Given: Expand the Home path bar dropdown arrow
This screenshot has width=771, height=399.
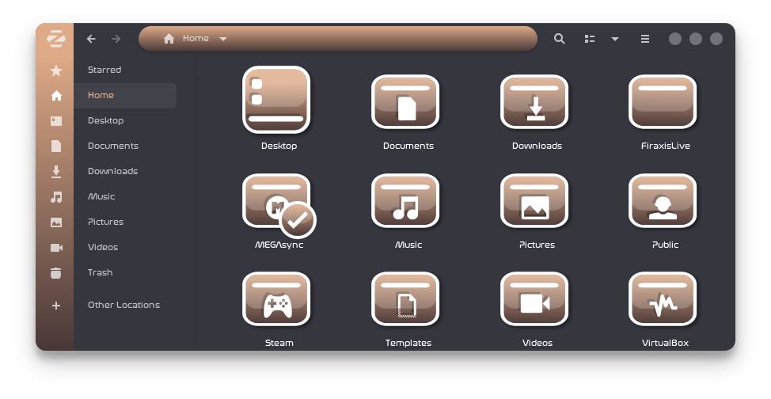Looking at the screenshot, I should (x=222, y=39).
